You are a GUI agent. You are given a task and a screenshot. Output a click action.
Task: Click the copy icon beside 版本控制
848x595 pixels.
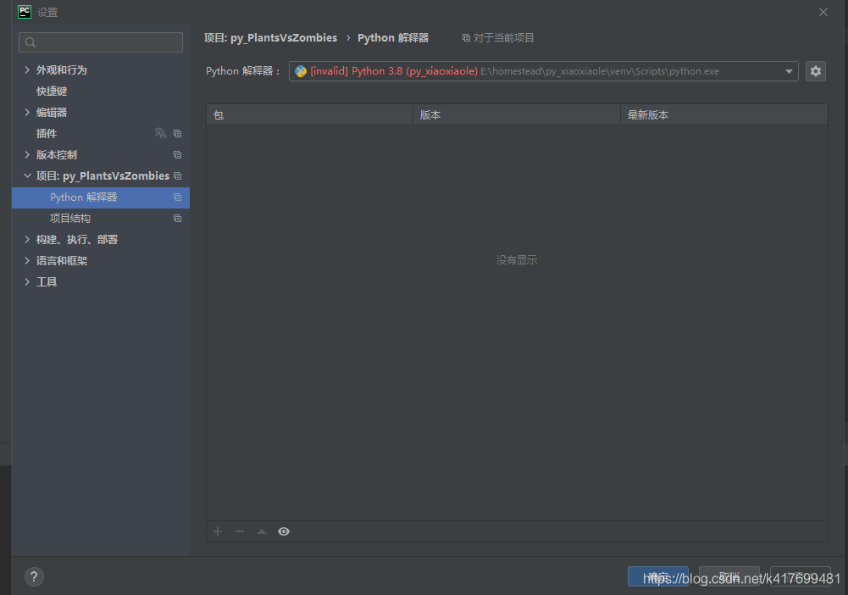(177, 154)
